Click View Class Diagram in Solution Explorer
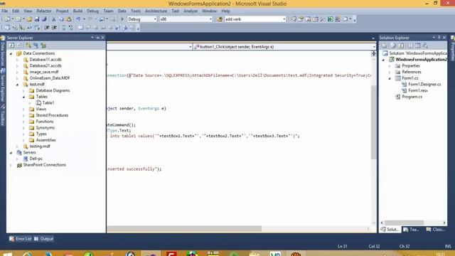 (x=425, y=46)
